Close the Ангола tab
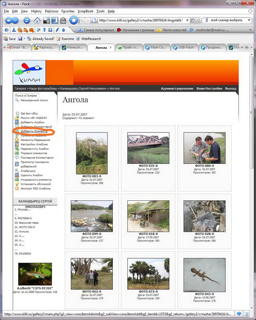256x320 pixels. pyautogui.click(x=111, y=47)
